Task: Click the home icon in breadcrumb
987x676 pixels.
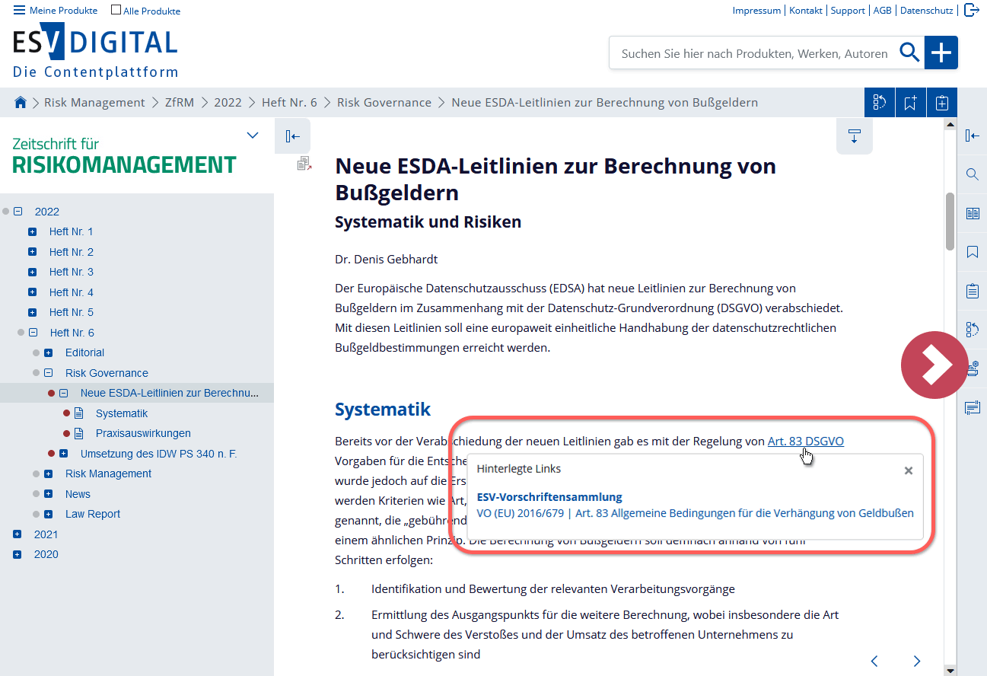Action: coord(21,103)
